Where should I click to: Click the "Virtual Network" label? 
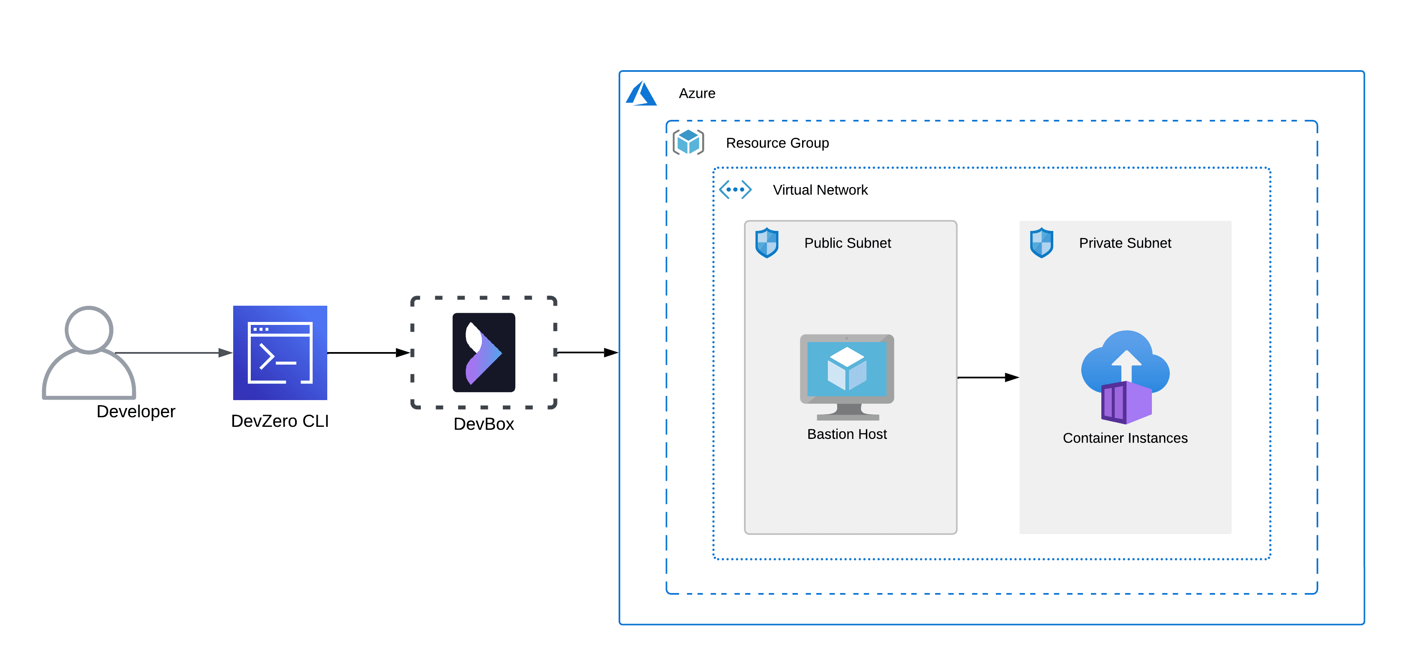click(820, 190)
